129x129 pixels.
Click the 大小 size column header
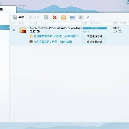tap(44, 23)
